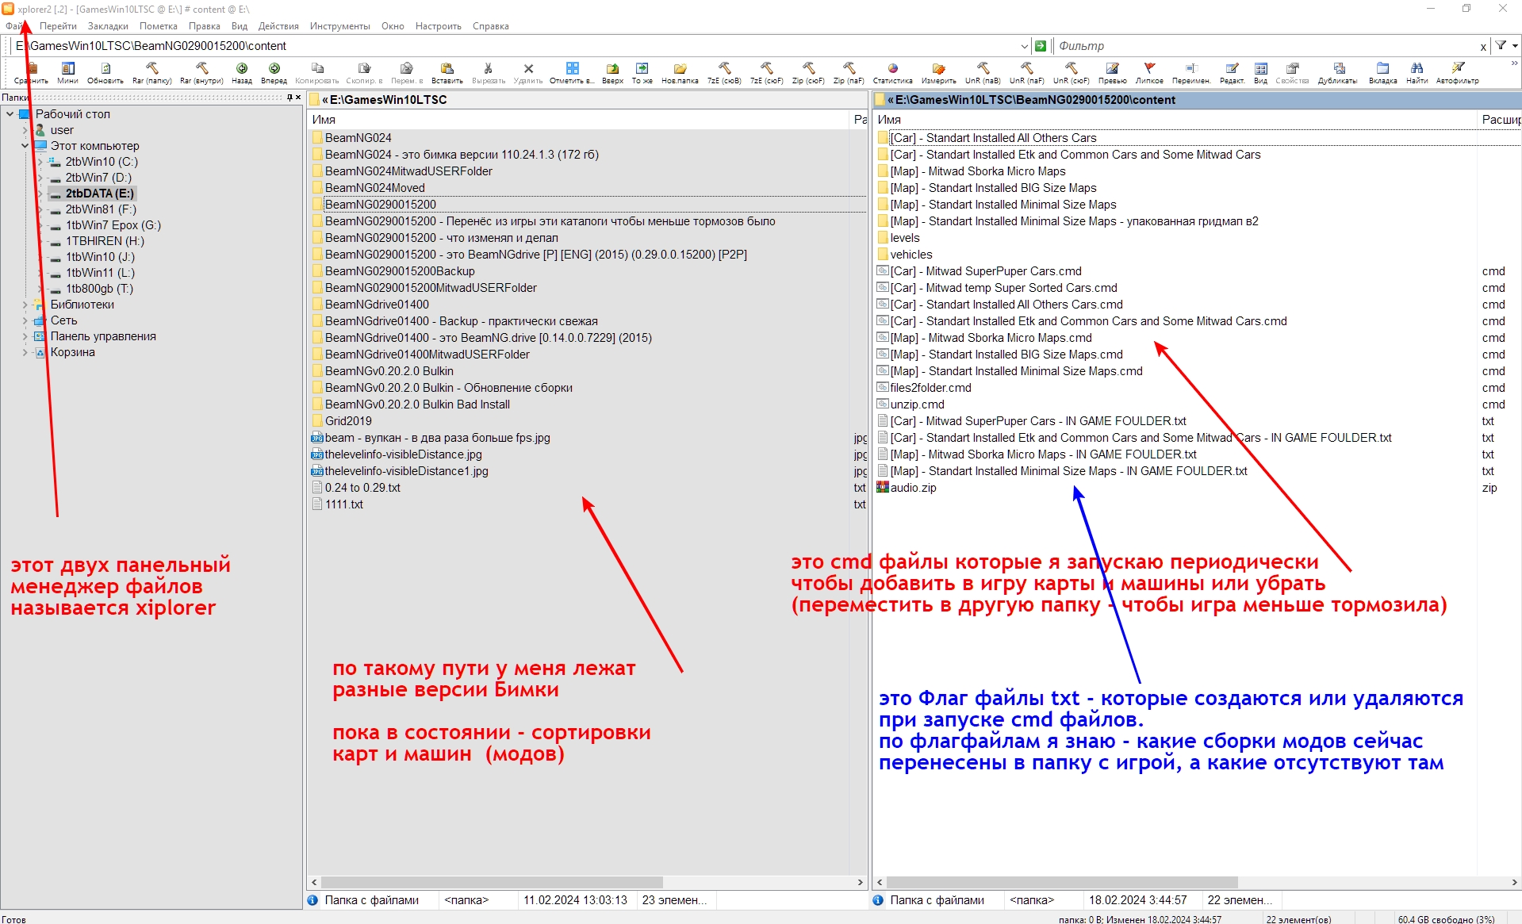Open the Вид view options icon
The width and height of the screenshot is (1522, 924).
(x=1261, y=72)
